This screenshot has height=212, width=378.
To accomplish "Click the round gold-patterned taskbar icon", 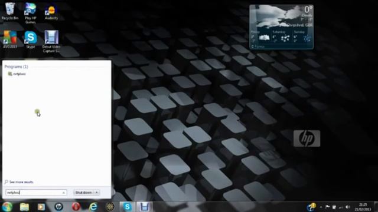I will pyautogui.click(x=110, y=207).
